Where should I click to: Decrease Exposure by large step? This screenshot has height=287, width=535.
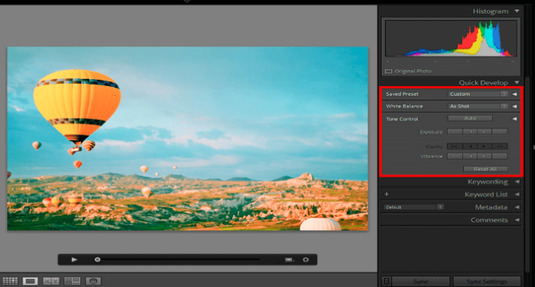click(x=455, y=132)
